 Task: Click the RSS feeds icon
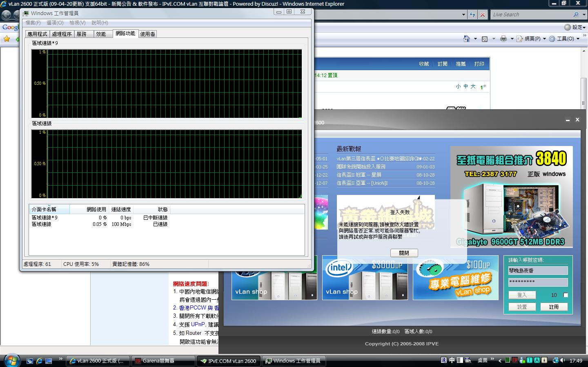485,39
